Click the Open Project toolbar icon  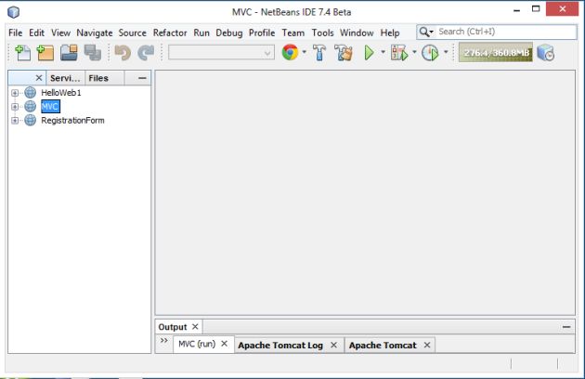pos(69,53)
